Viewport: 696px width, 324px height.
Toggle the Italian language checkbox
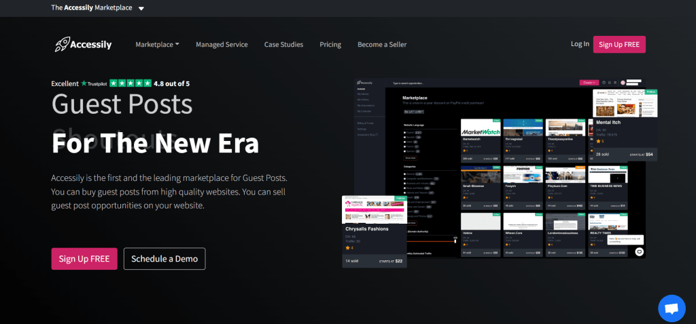[405, 142]
